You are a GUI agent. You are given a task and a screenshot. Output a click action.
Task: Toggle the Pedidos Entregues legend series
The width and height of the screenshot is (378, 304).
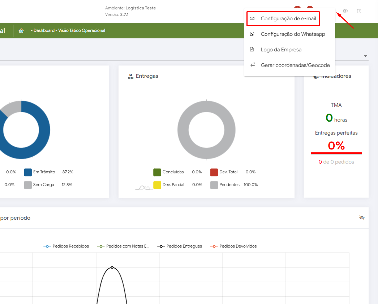(180, 246)
